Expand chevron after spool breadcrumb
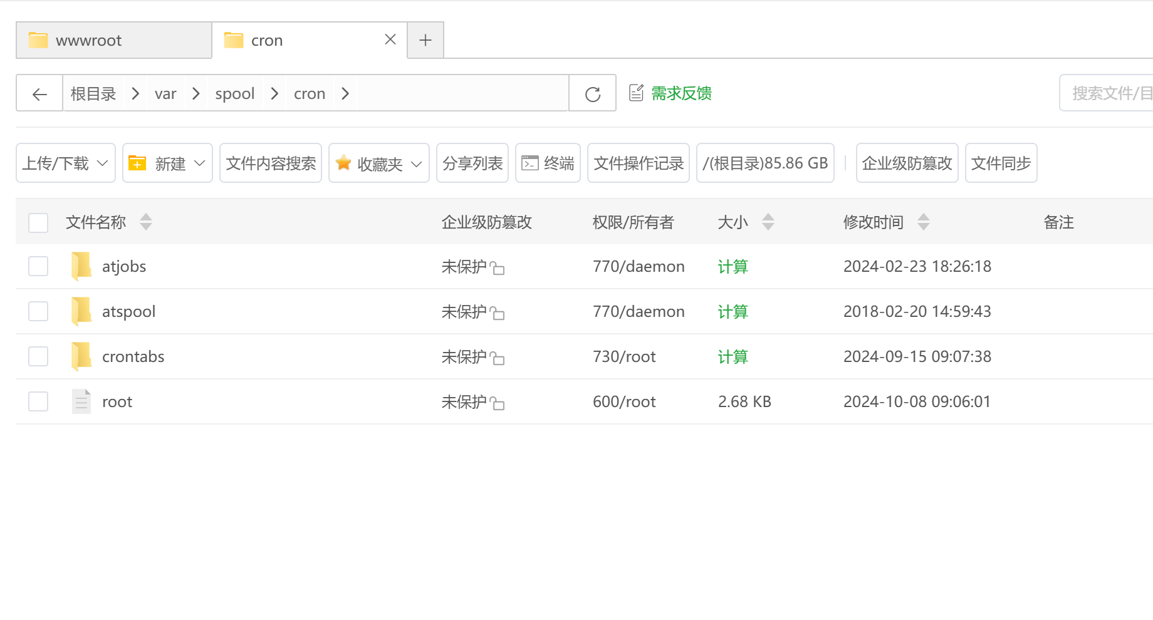This screenshot has width=1153, height=620. click(x=274, y=93)
